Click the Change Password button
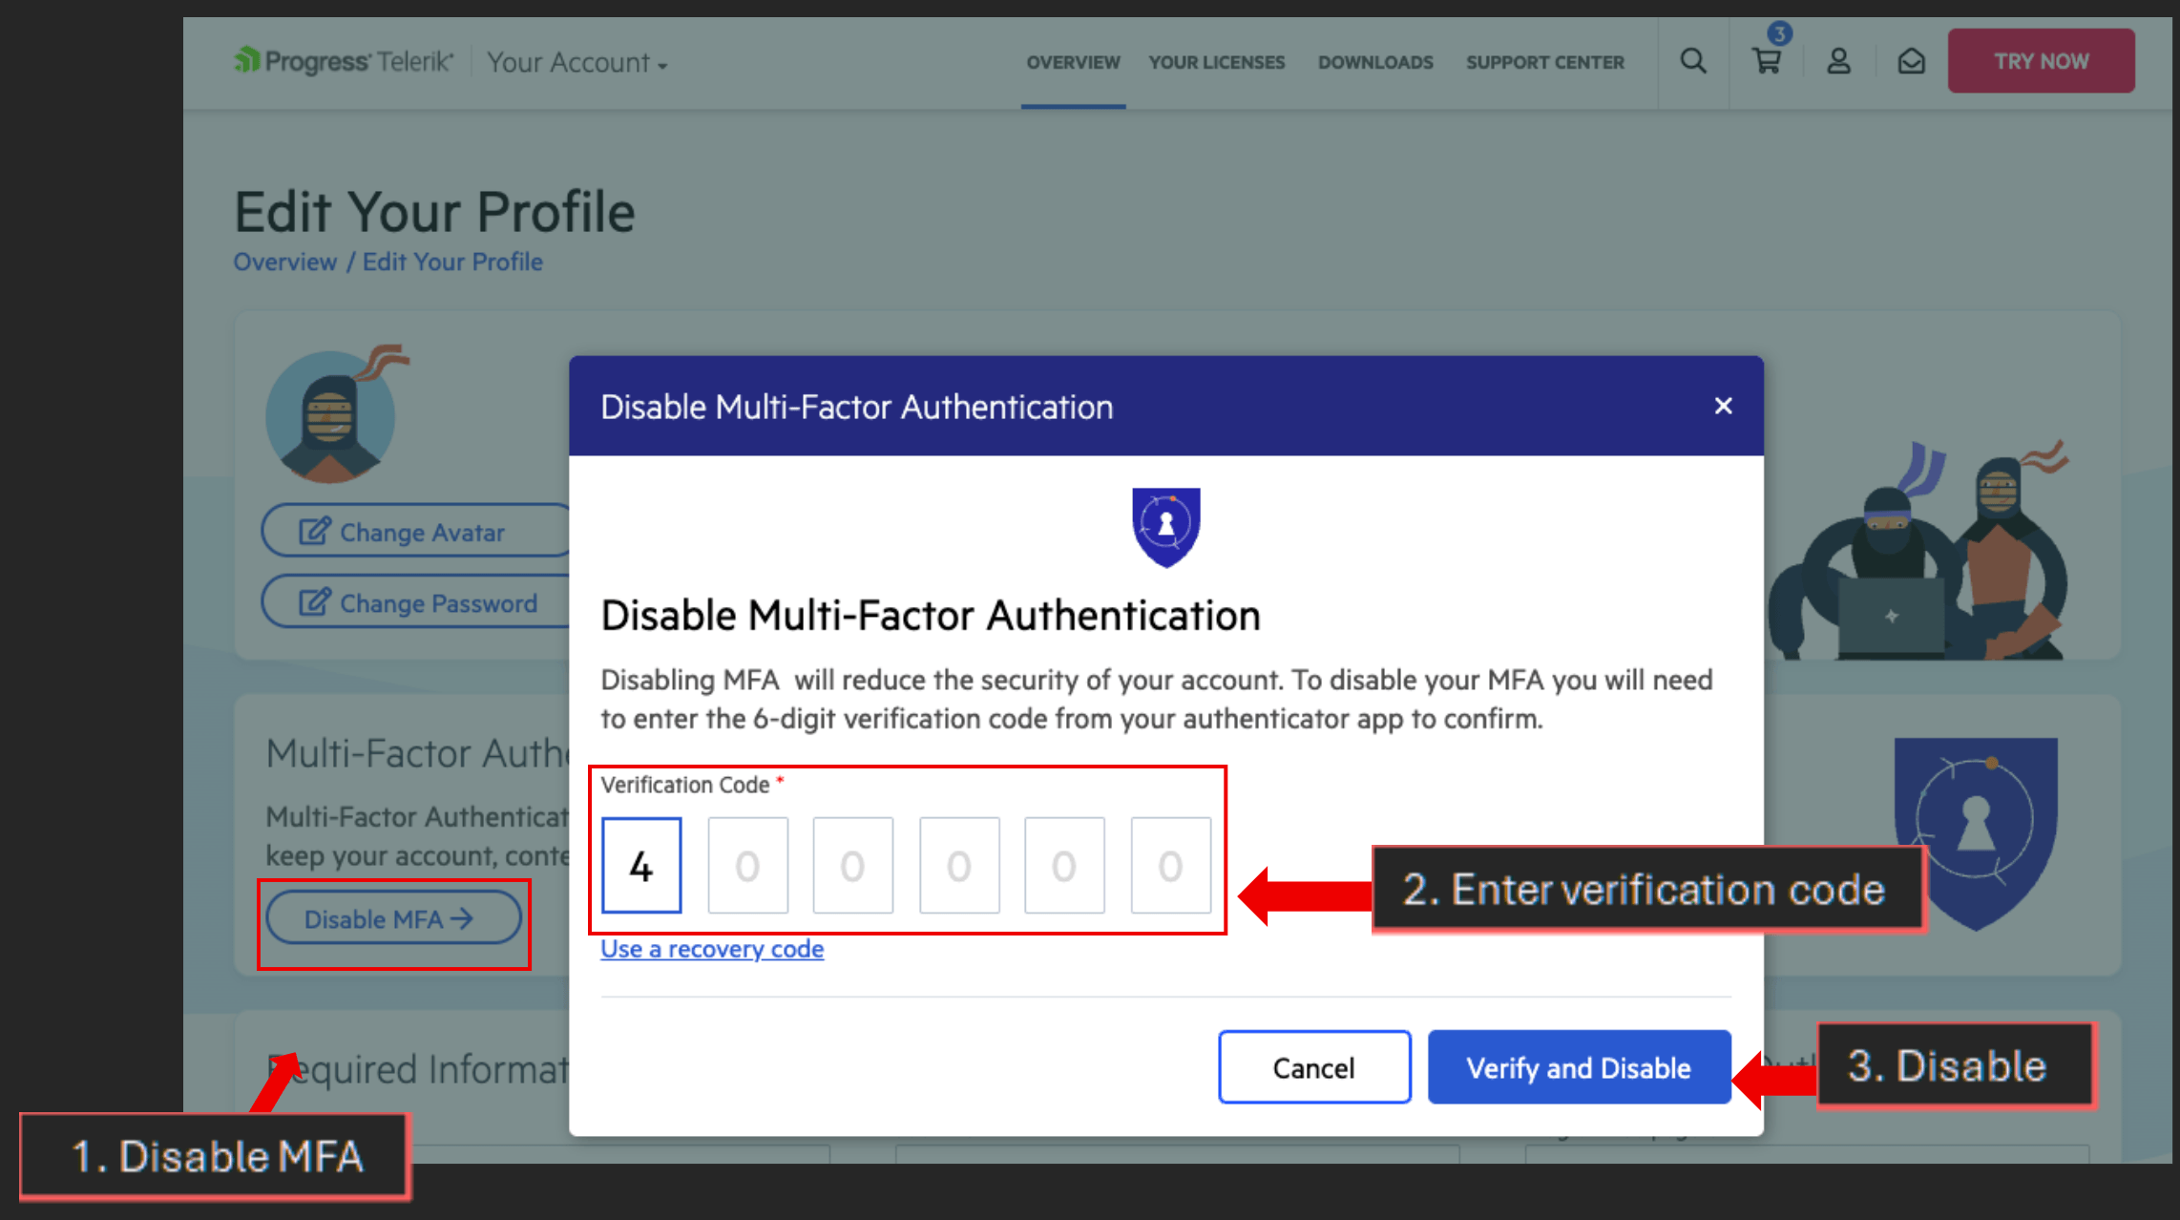This screenshot has width=2180, height=1220. (x=416, y=602)
